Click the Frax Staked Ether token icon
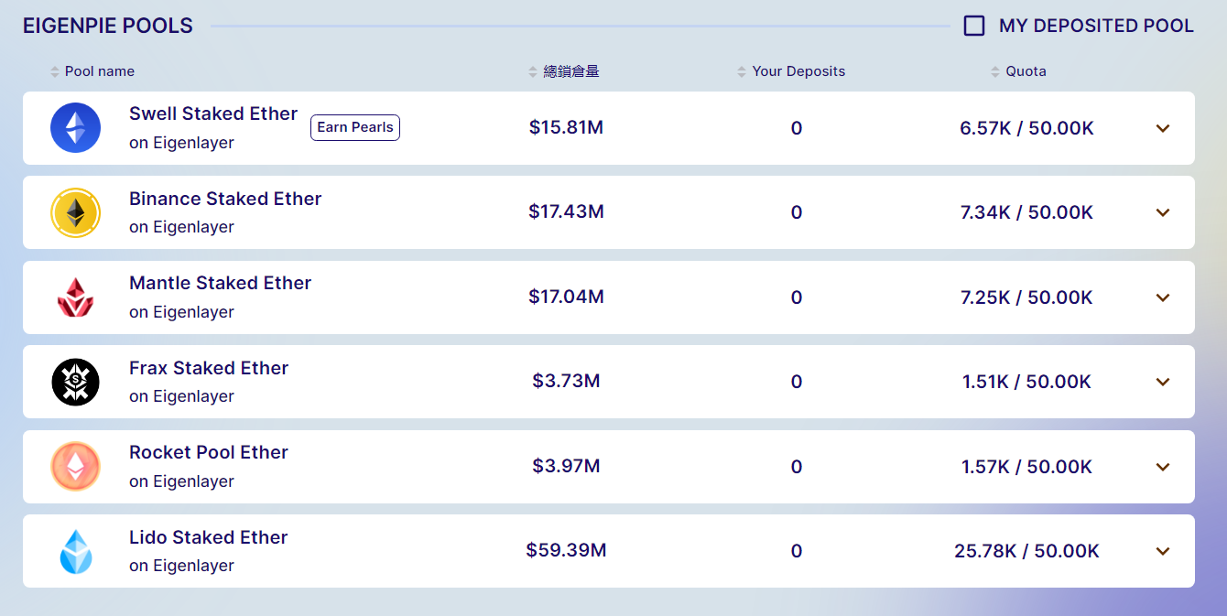This screenshot has width=1227, height=616. point(75,382)
